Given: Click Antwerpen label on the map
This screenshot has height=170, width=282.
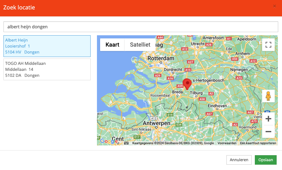Looking at the screenshot, I should click(x=156, y=123).
